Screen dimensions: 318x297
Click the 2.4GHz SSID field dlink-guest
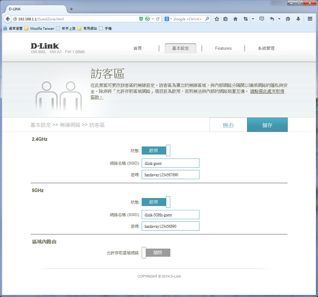[x=170, y=163]
